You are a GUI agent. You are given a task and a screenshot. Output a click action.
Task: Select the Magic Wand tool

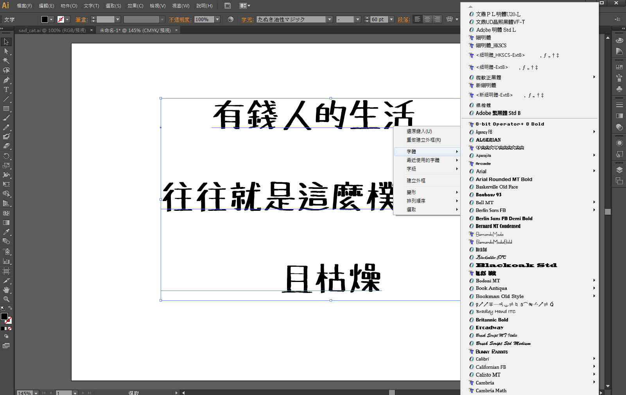point(6,61)
